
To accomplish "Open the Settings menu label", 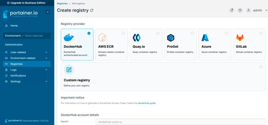I will point(15,81).
